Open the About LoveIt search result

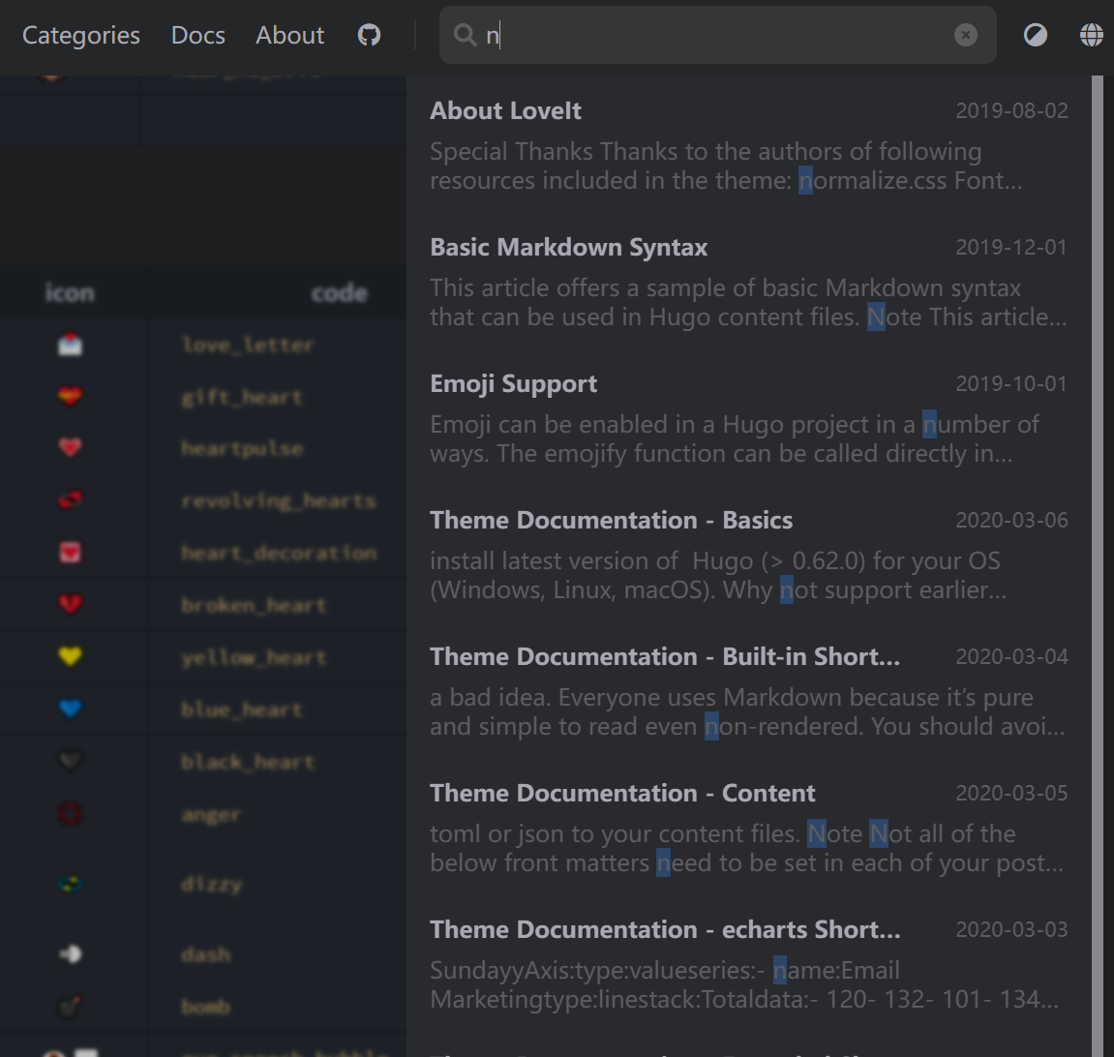pos(505,110)
